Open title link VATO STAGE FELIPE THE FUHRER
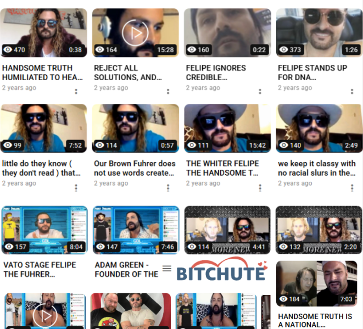 coord(40,270)
